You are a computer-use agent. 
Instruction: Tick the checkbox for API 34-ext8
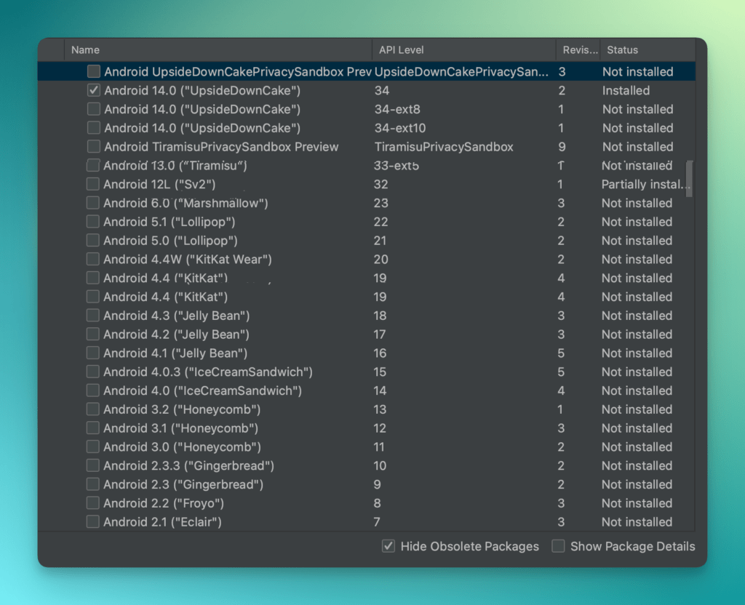pyautogui.click(x=94, y=109)
